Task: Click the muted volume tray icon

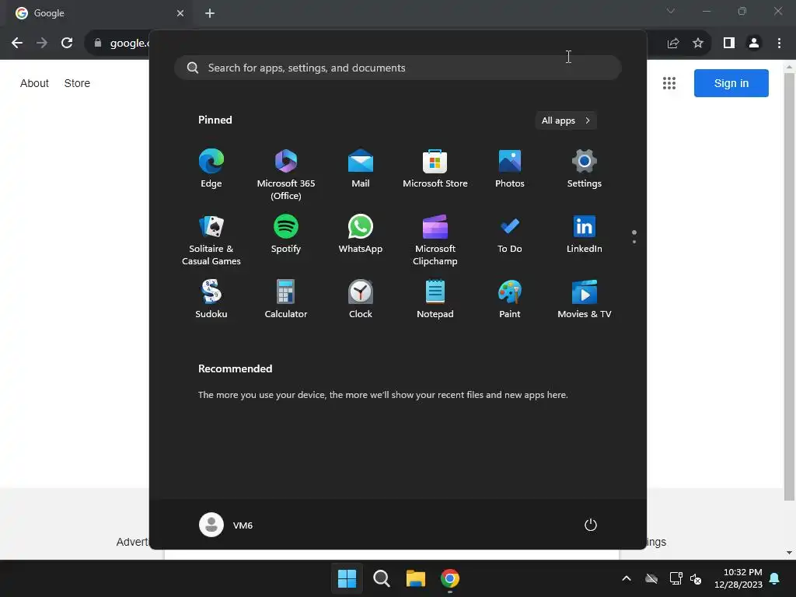Action: [x=696, y=578]
